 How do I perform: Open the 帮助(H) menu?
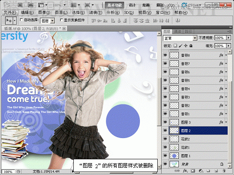point(181,13)
